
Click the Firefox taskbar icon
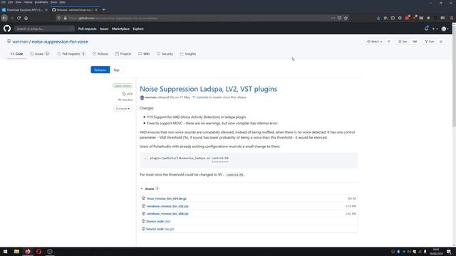coord(28,252)
